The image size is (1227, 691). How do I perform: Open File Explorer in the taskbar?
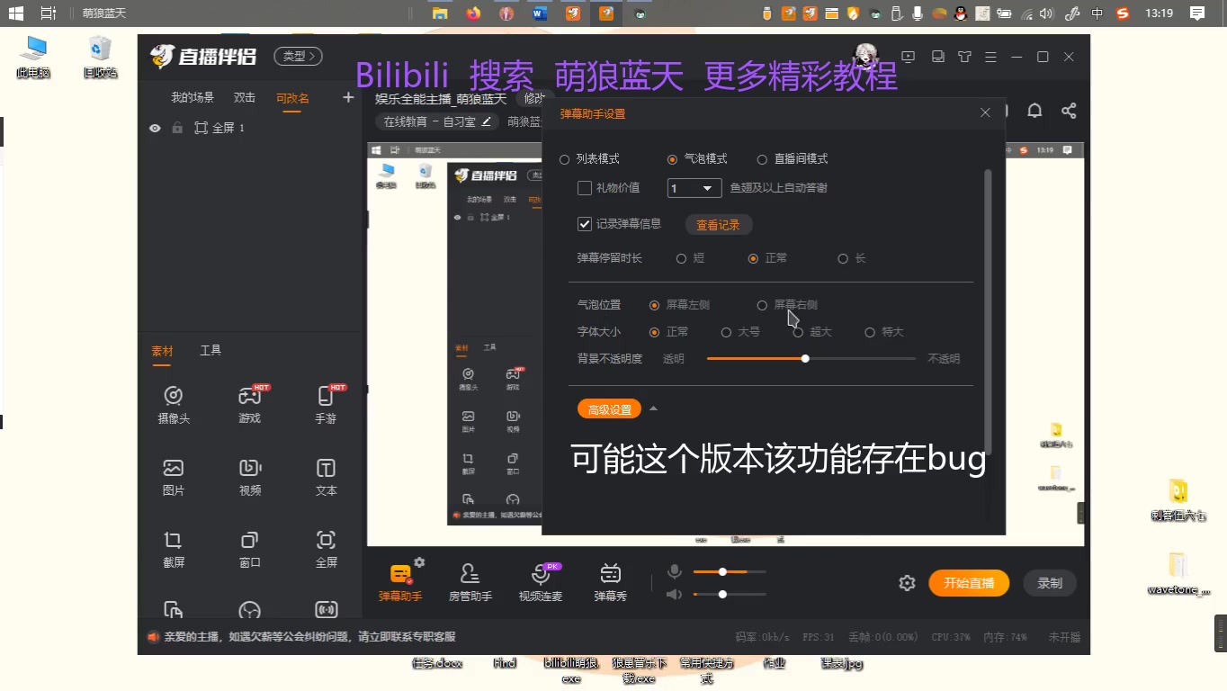(x=440, y=13)
